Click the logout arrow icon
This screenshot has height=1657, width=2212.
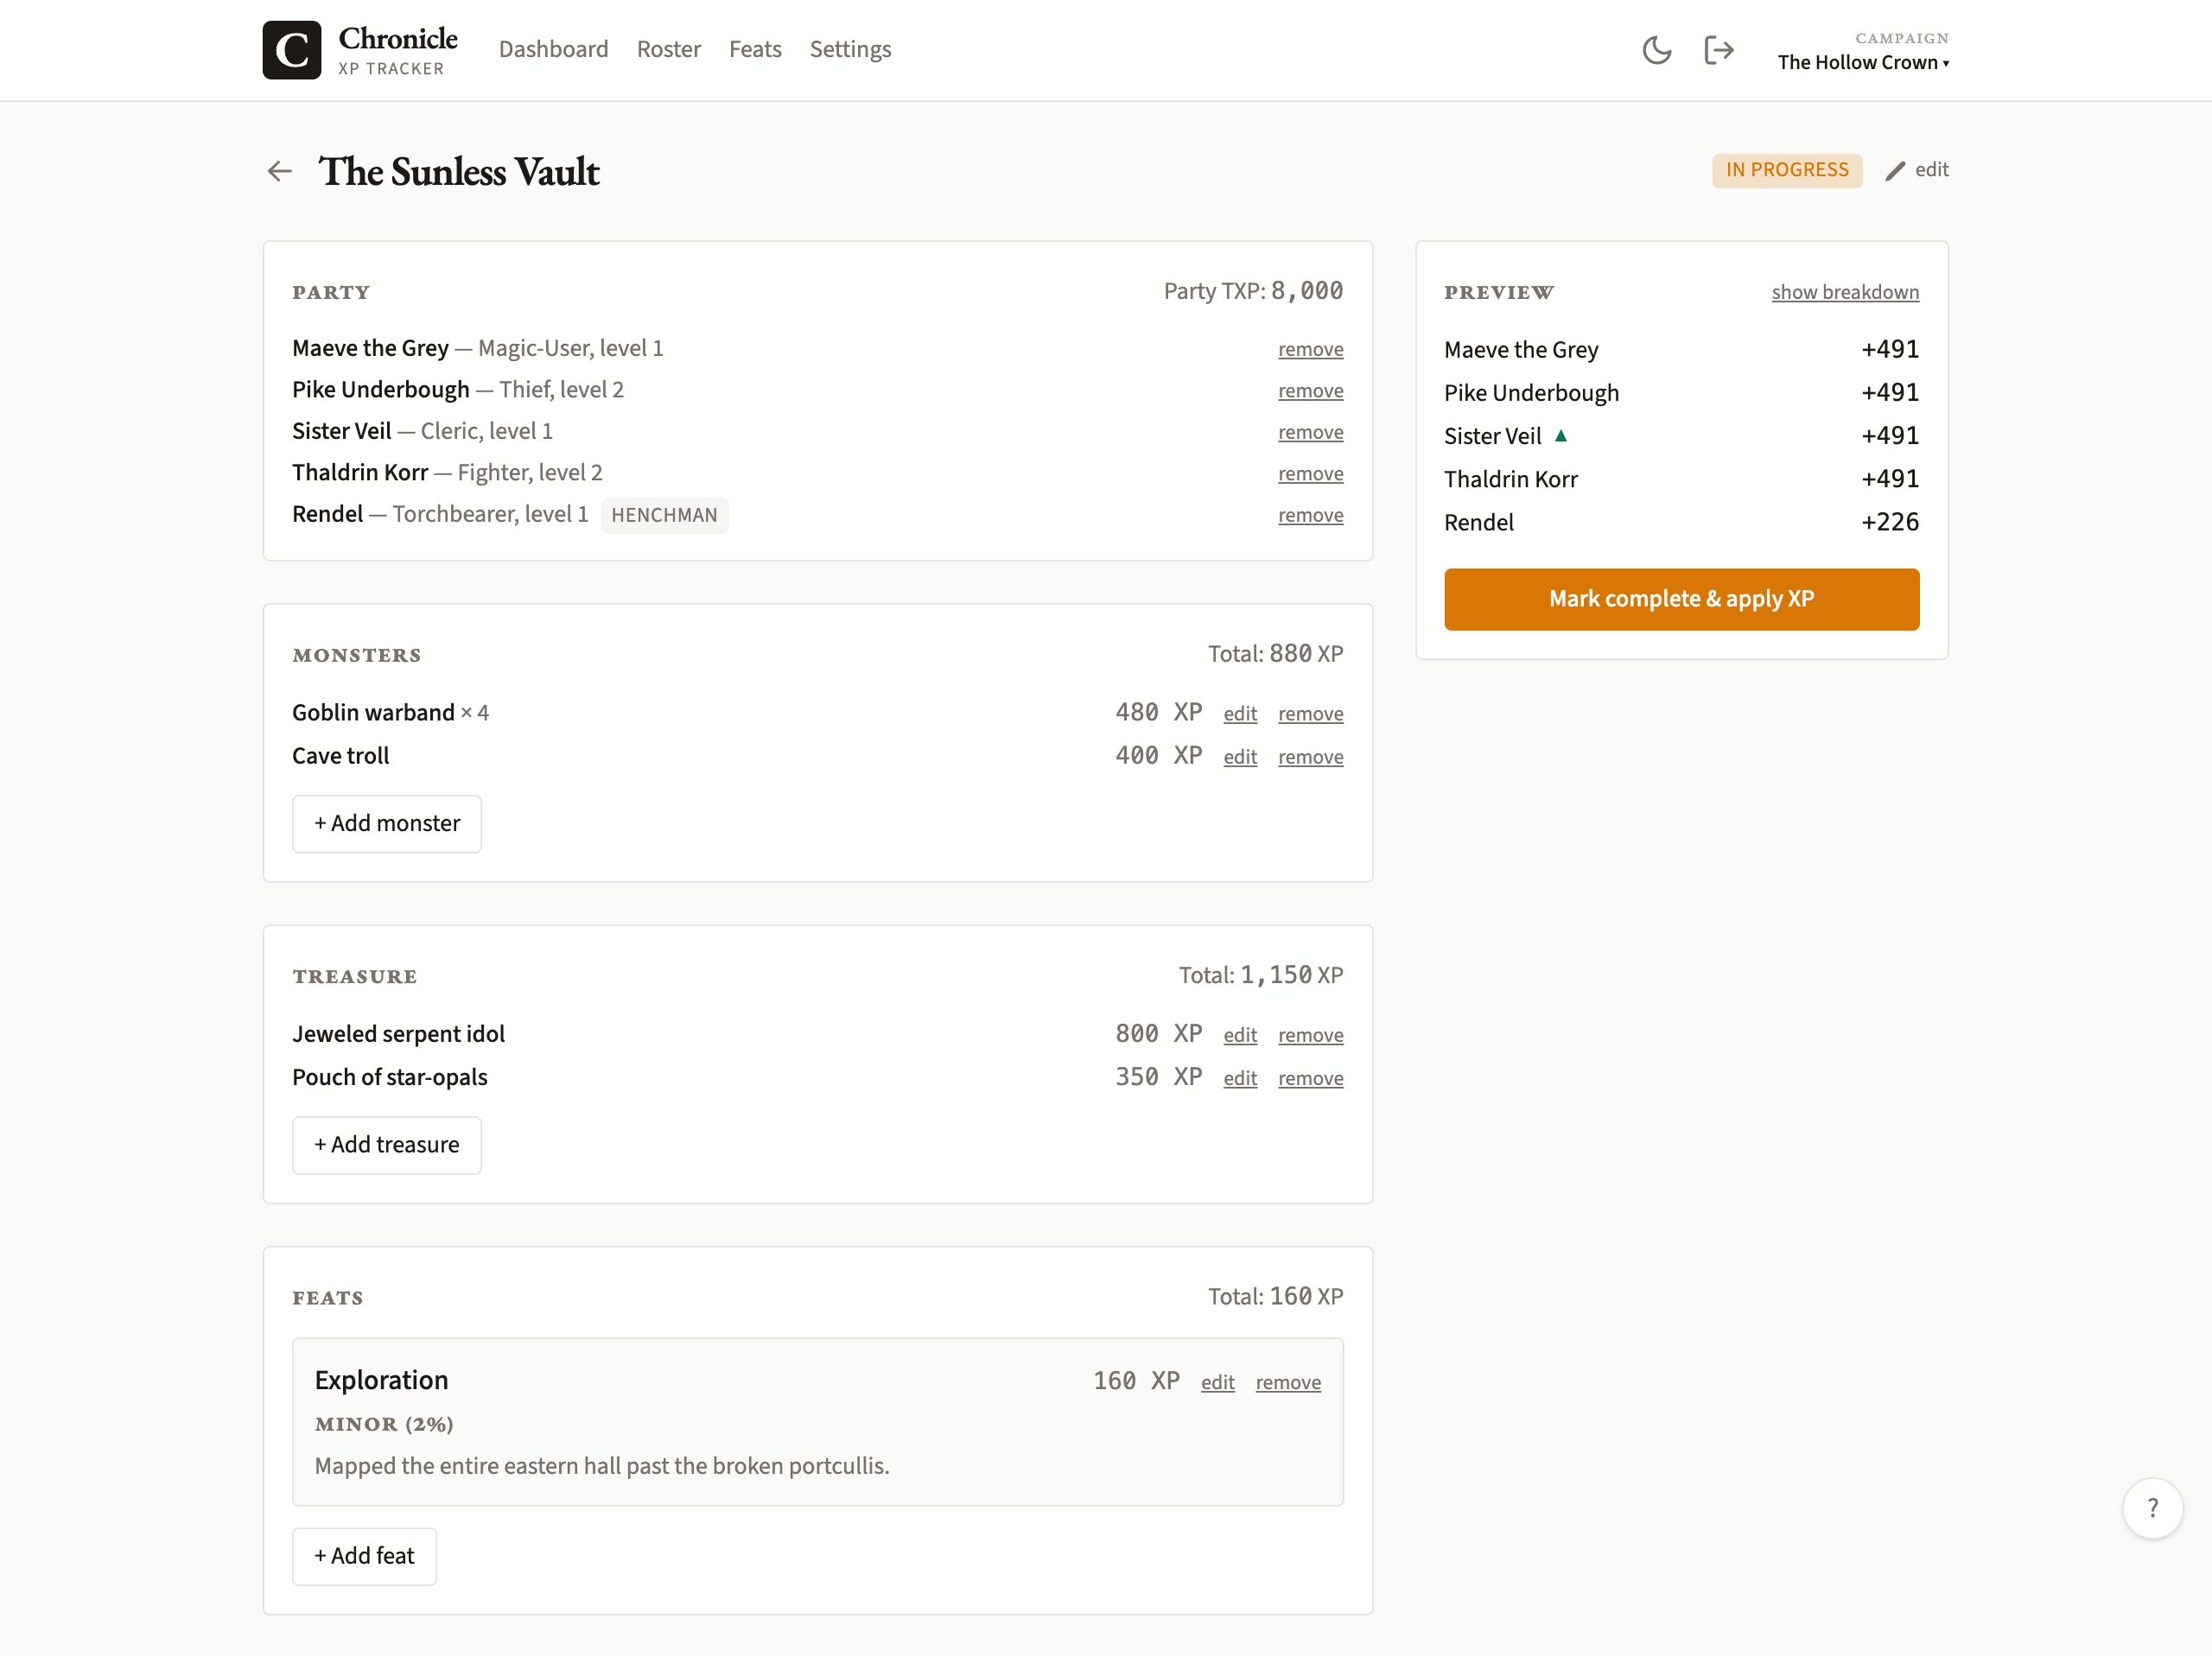(1719, 50)
